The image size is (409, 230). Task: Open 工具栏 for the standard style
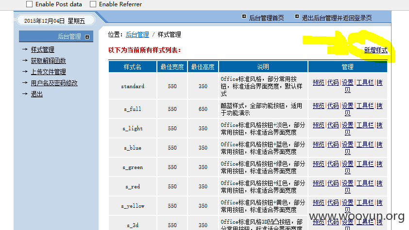[x=365, y=82]
